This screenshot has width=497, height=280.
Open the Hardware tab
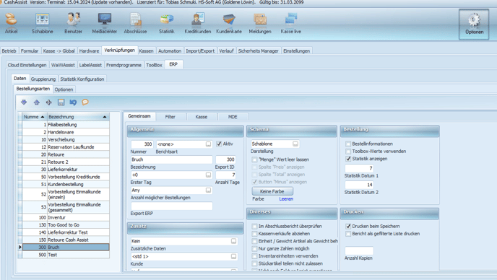click(x=89, y=51)
